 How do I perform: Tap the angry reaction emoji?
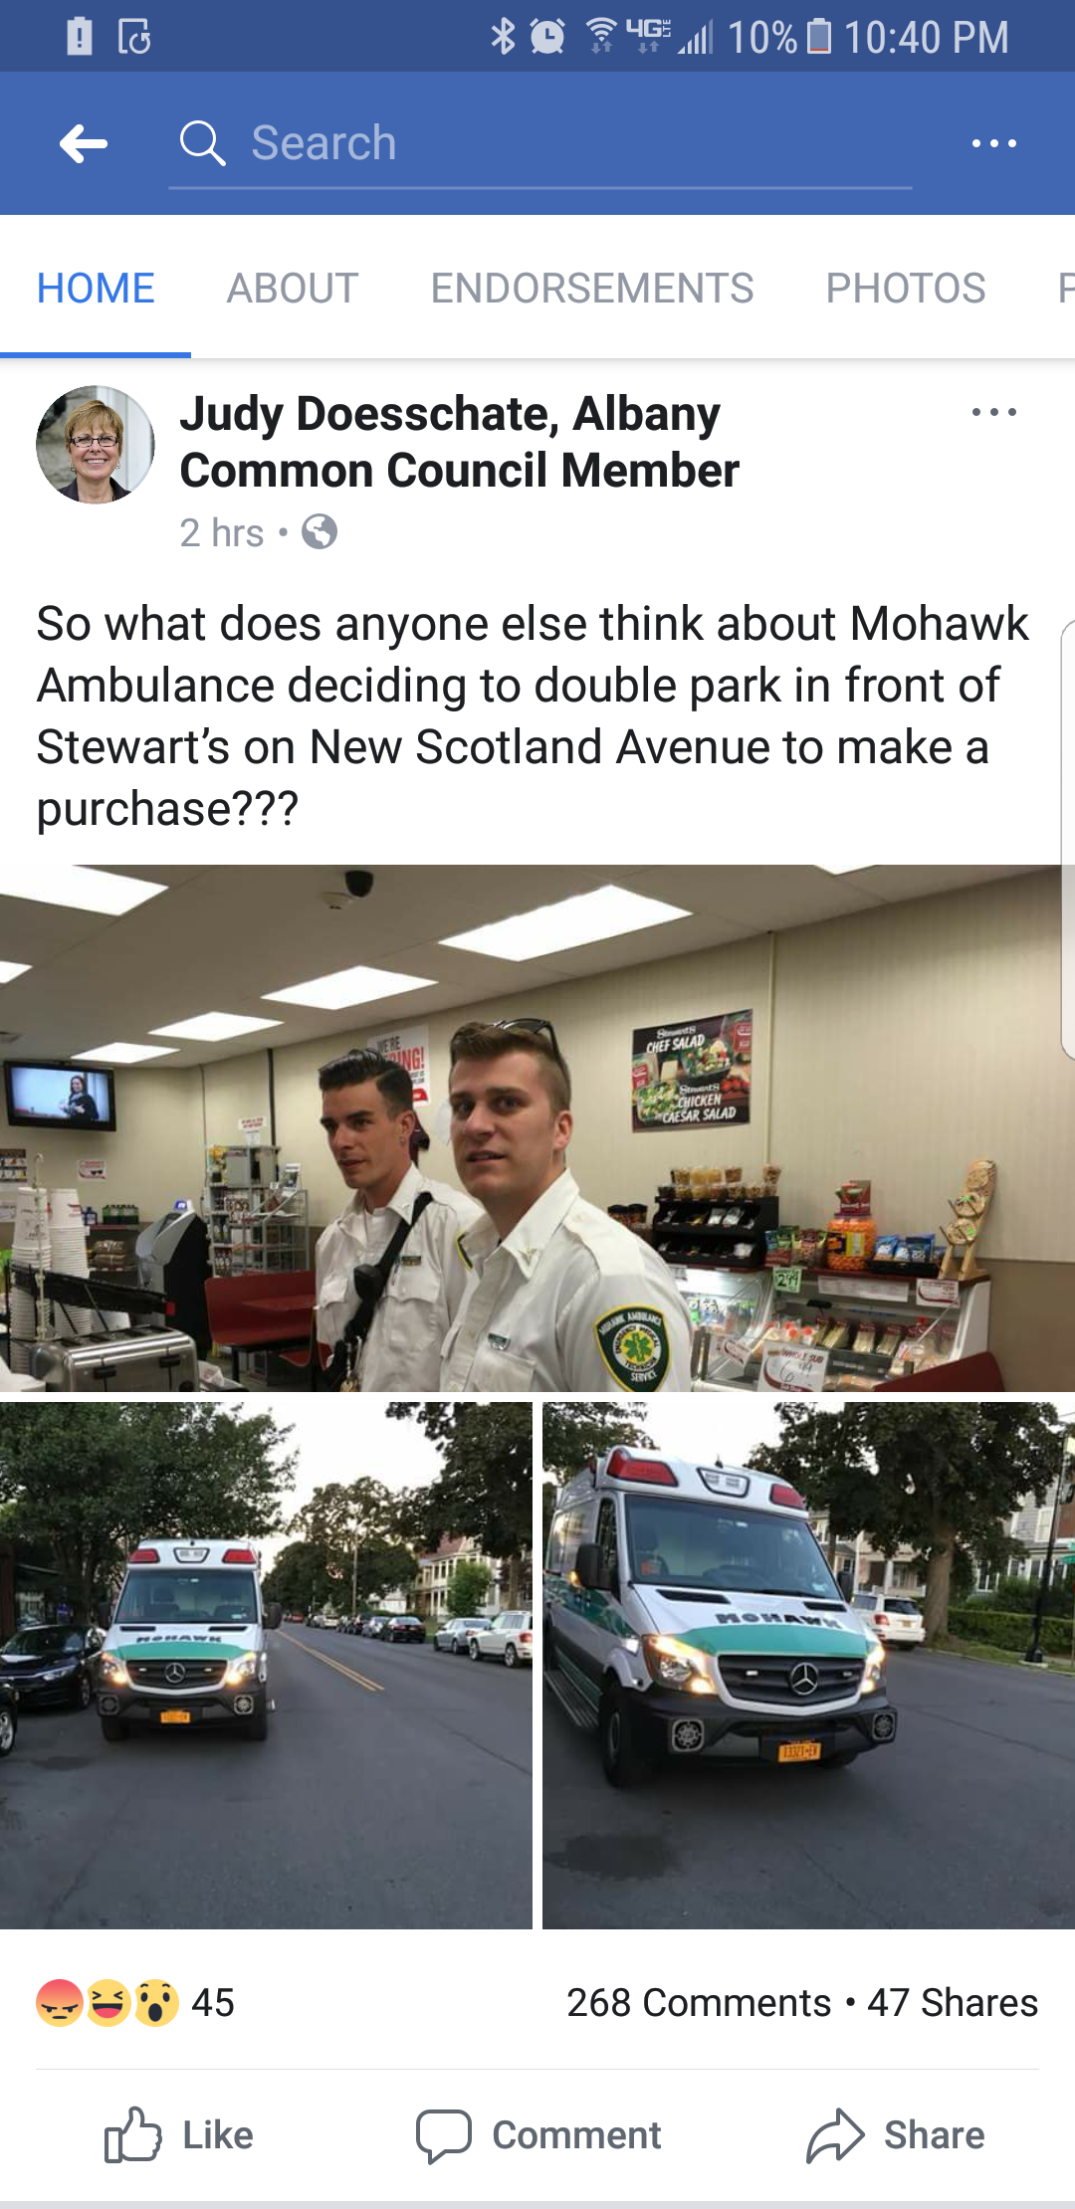pos(60,2003)
